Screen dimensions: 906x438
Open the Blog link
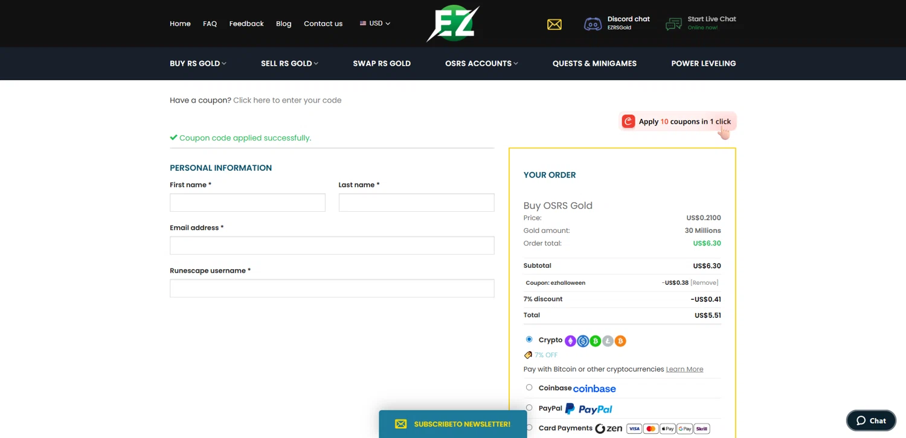pos(283,24)
